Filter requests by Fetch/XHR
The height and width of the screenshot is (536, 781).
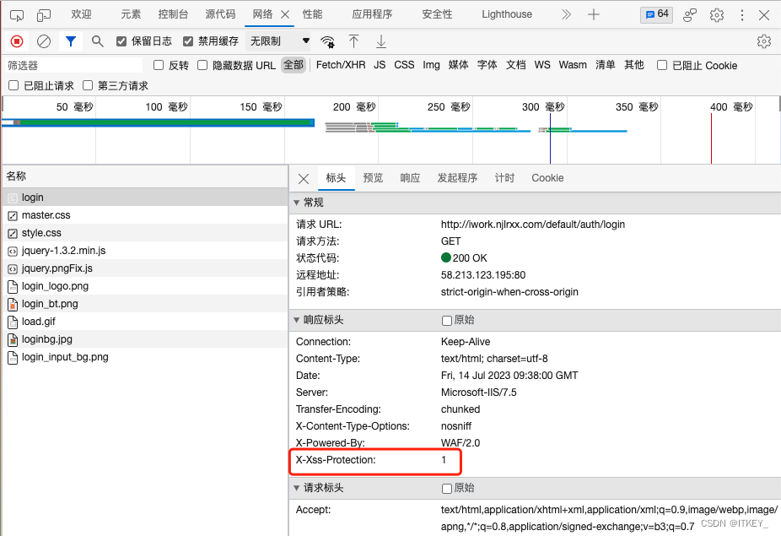(x=340, y=65)
